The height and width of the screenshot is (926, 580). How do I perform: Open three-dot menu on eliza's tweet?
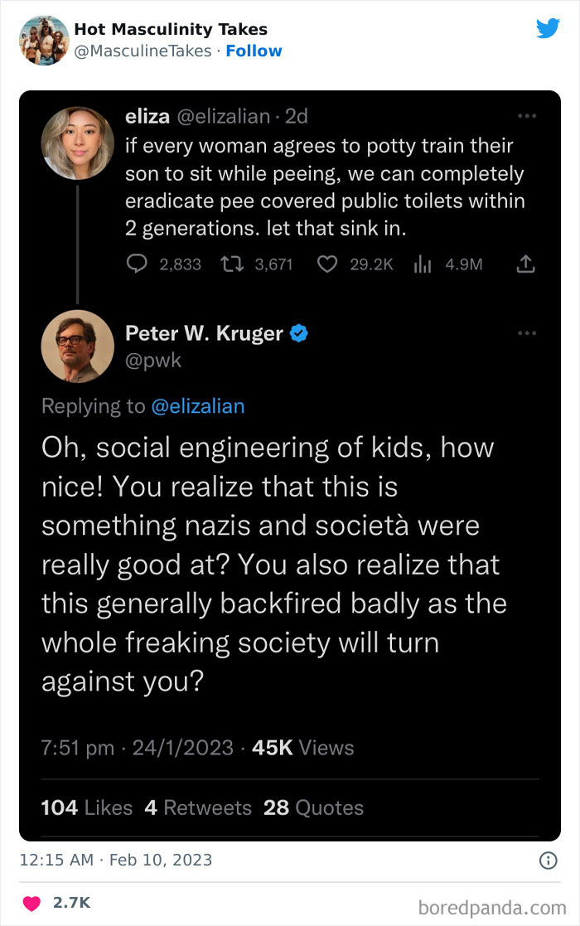point(526,117)
